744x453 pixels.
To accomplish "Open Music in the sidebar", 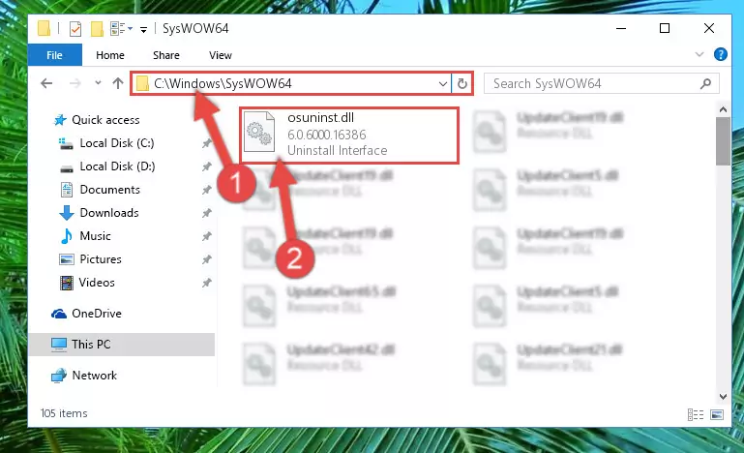I will tap(95, 236).
